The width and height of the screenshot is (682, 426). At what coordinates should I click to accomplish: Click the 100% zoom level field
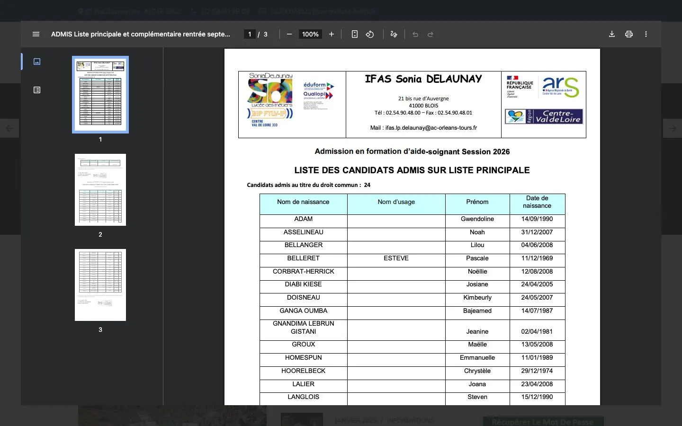[x=310, y=34]
